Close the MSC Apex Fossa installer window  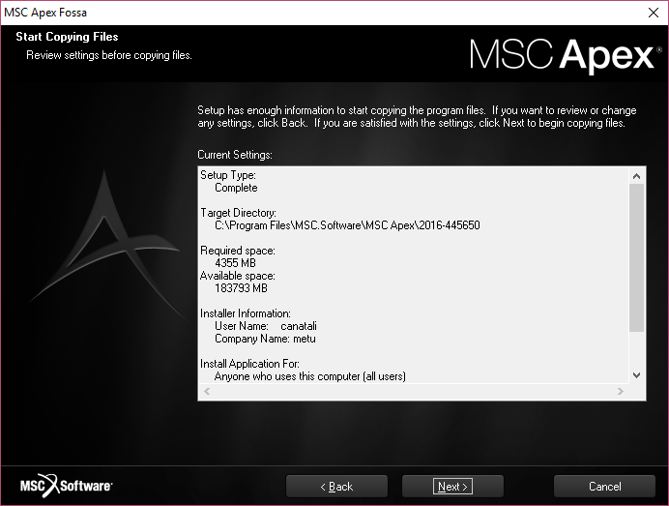(x=654, y=13)
